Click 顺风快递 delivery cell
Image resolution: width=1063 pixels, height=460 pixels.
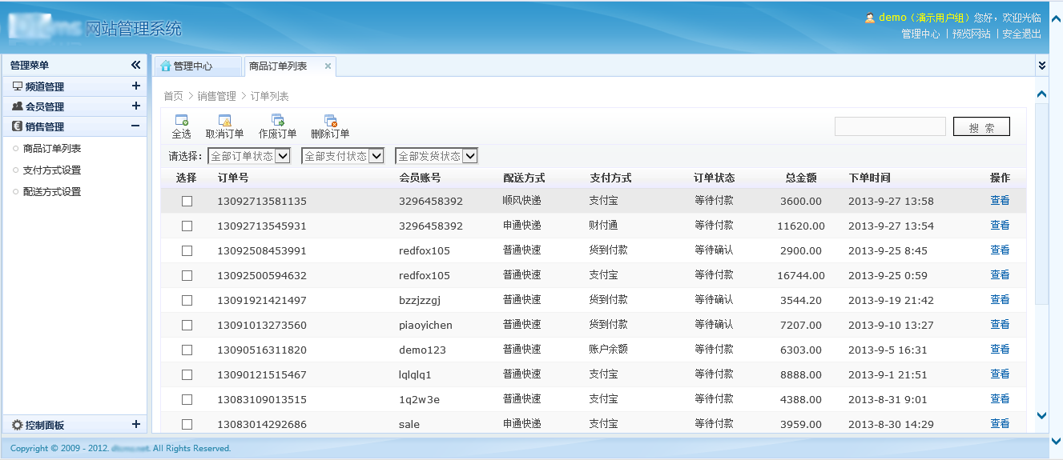coord(521,201)
